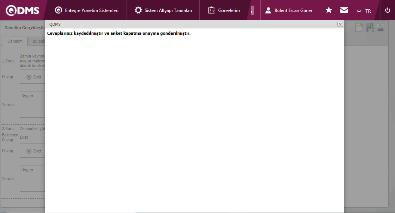Screen dimensions: 395x213
Task: Click the Yorum text box of question 1
Action: (x=33, y=105)
